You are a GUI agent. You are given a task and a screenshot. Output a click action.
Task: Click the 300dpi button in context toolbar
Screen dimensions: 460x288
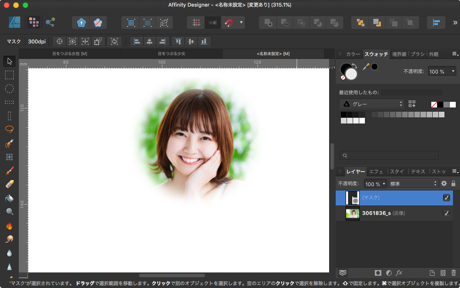point(37,41)
